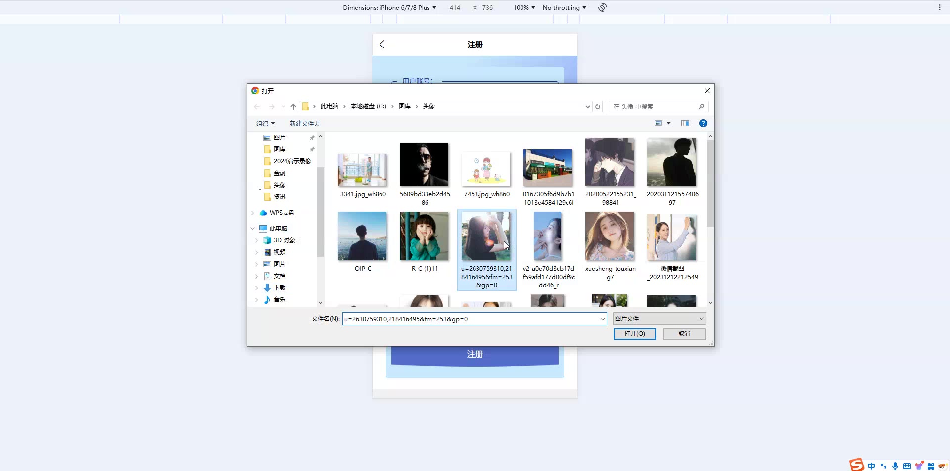
Task: Go up one folder level
Action: (x=293, y=107)
